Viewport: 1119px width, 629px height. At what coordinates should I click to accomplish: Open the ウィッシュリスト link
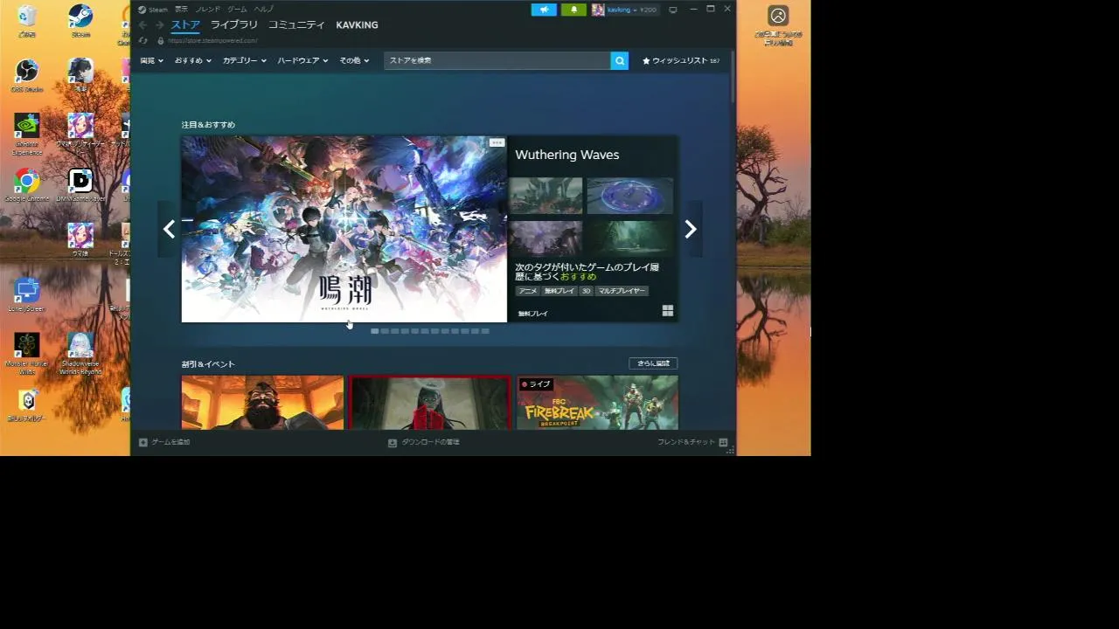[681, 60]
